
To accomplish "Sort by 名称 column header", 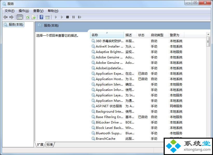I will pos(107,35).
